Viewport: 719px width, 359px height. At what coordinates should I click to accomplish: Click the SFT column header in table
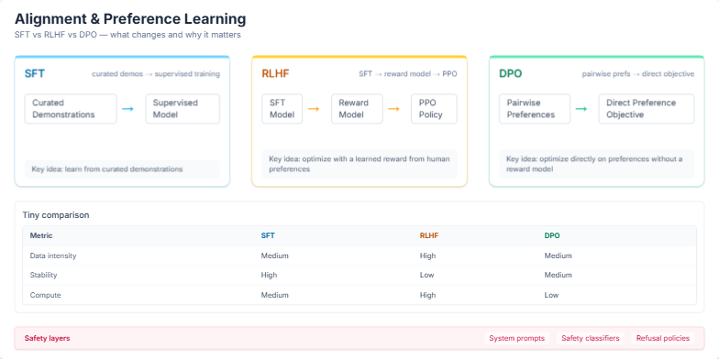268,236
